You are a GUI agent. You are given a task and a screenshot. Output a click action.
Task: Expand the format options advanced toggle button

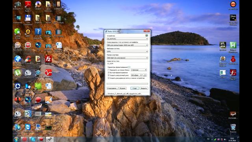[x=129, y=67]
